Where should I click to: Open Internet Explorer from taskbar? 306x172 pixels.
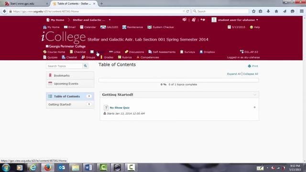pyautogui.click(x=33, y=168)
